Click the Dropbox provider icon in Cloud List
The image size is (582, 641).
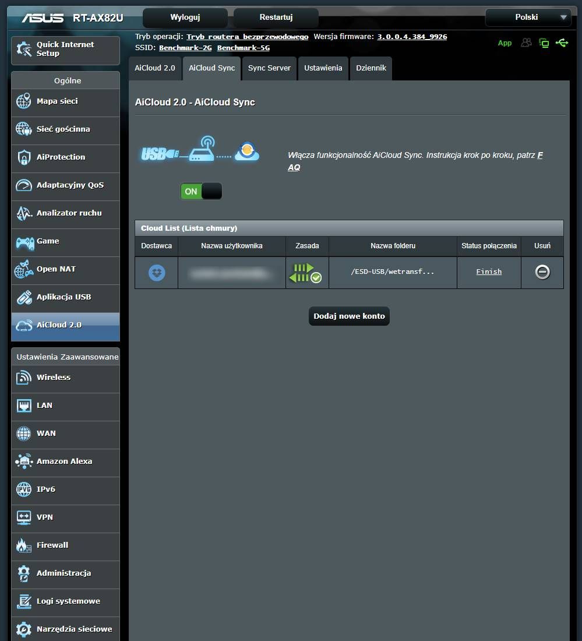(157, 273)
